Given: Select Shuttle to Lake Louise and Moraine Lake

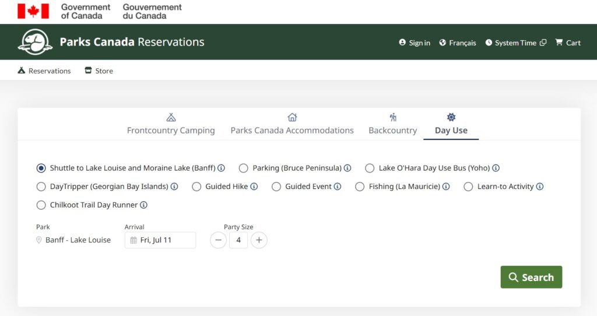Looking at the screenshot, I should pos(41,168).
